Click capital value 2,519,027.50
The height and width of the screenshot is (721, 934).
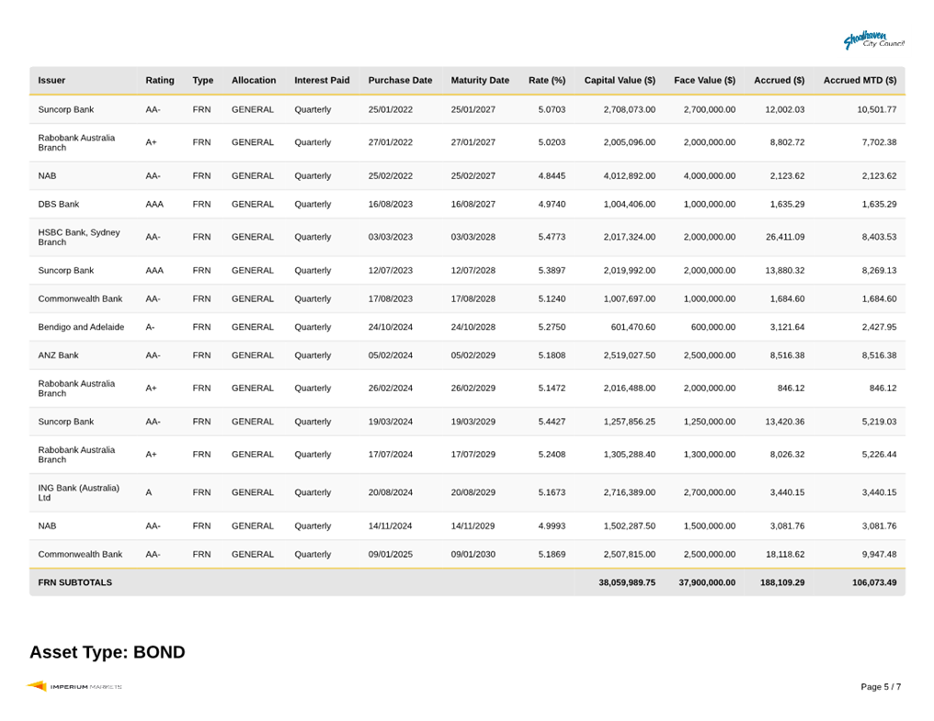pyautogui.click(x=629, y=355)
